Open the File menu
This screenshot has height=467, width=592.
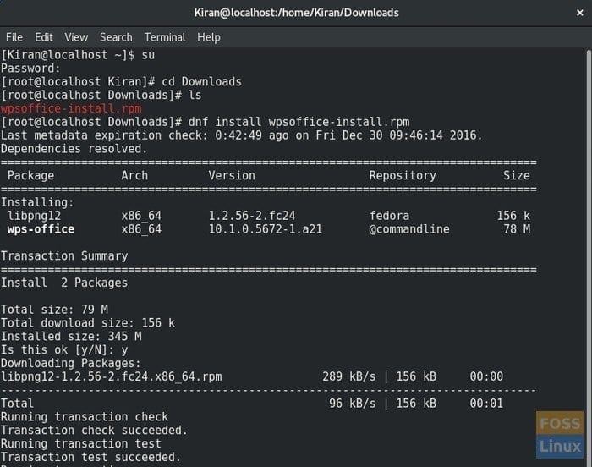click(x=14, y=37)
